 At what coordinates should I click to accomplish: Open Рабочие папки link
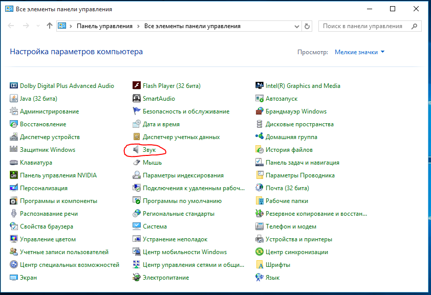click(x=287, y=201)
